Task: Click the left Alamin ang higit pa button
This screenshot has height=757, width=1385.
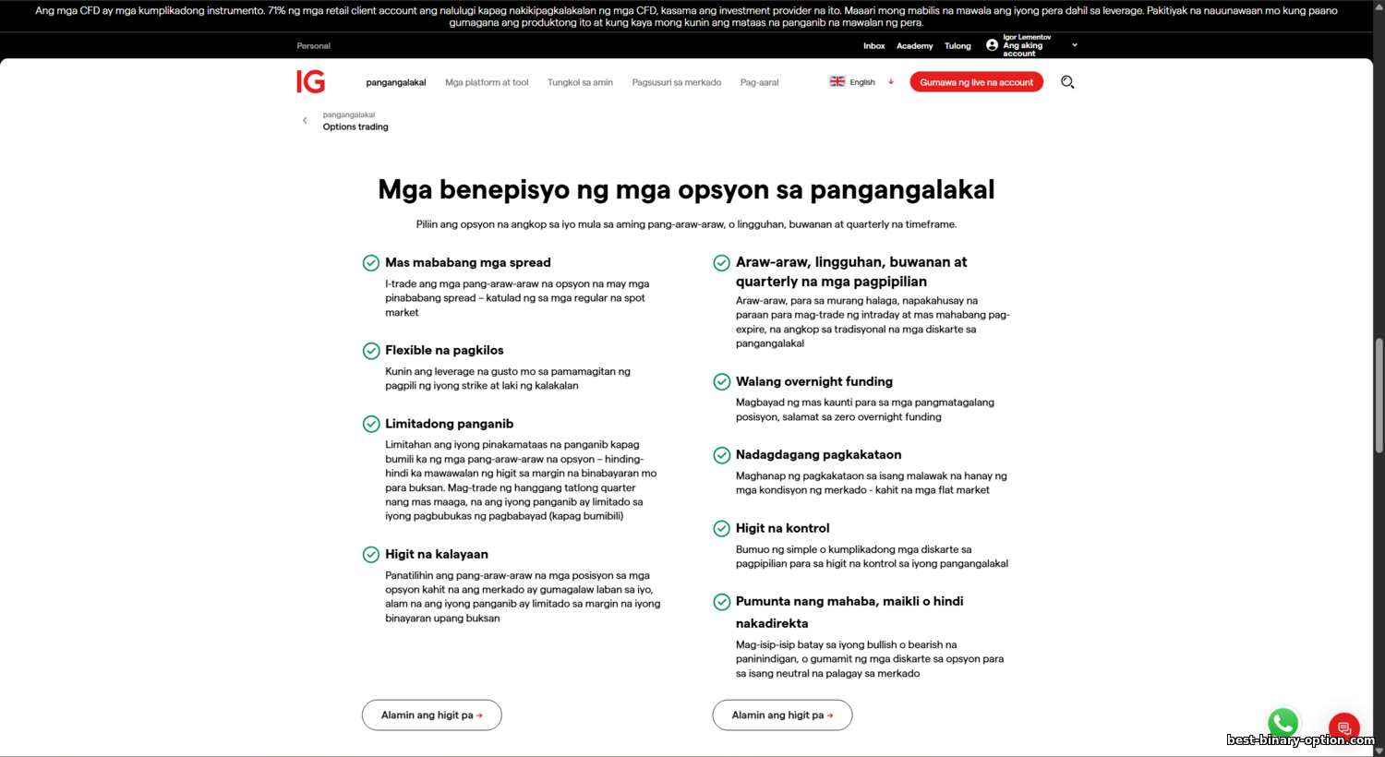Action: coord(431,715)
